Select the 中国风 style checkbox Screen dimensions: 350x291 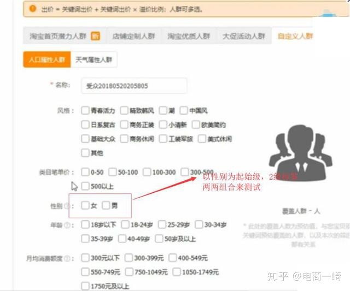(184, 110)
